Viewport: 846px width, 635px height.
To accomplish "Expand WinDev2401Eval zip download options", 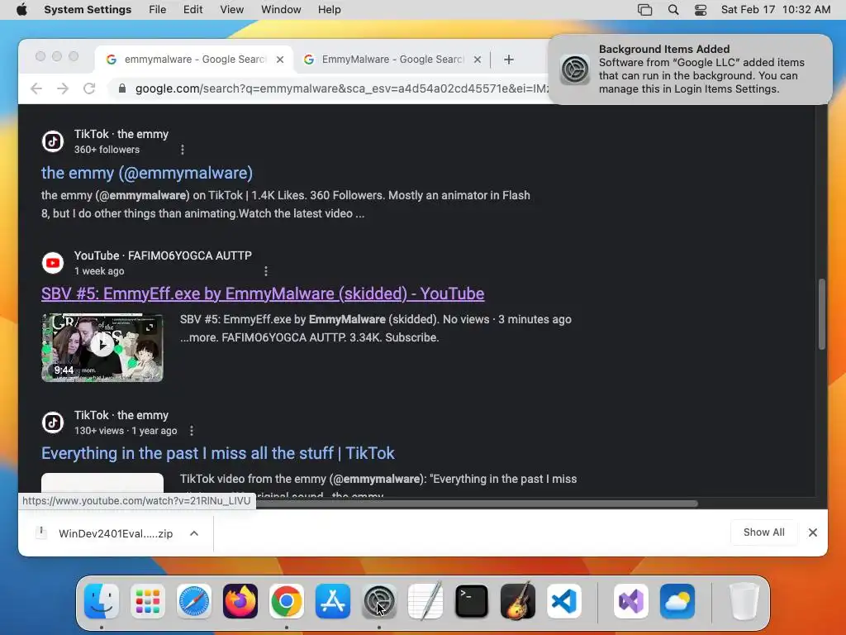I will [194, 533].
